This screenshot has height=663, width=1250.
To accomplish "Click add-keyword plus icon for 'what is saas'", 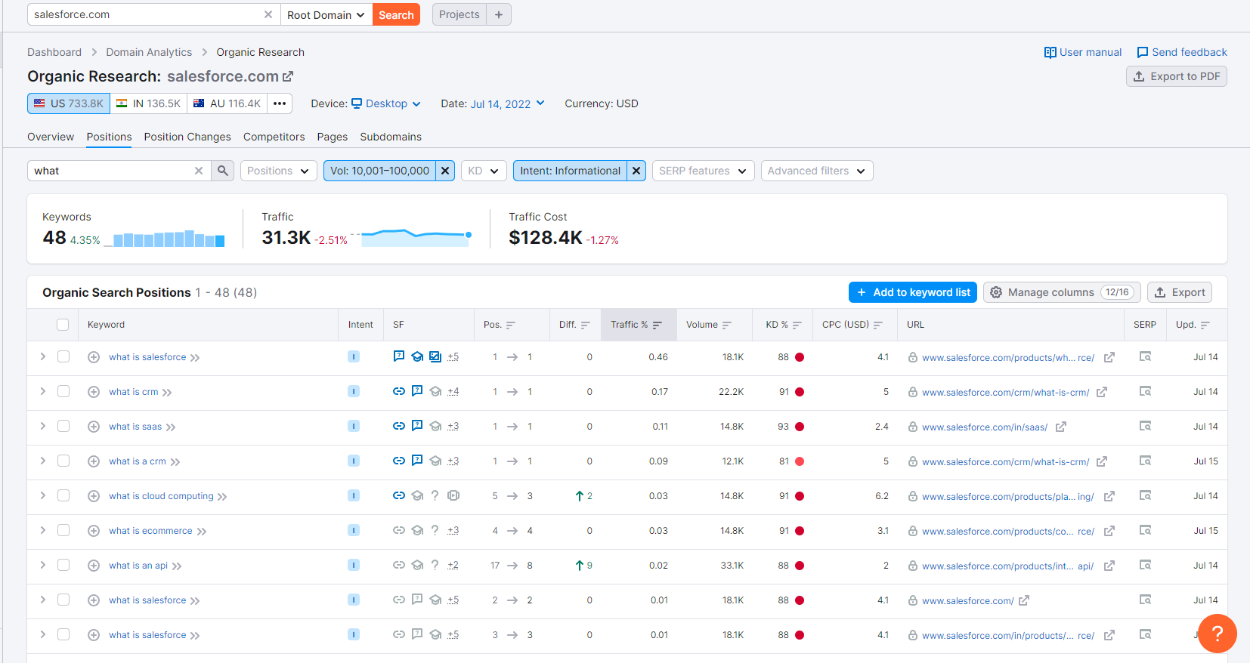I will [94, 427].
